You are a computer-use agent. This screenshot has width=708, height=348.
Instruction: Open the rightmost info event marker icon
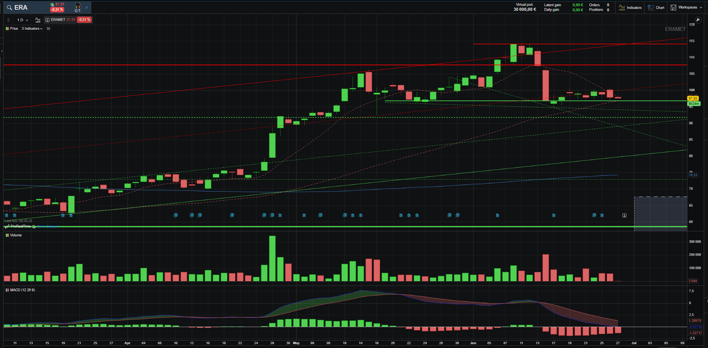click(624, 216)
